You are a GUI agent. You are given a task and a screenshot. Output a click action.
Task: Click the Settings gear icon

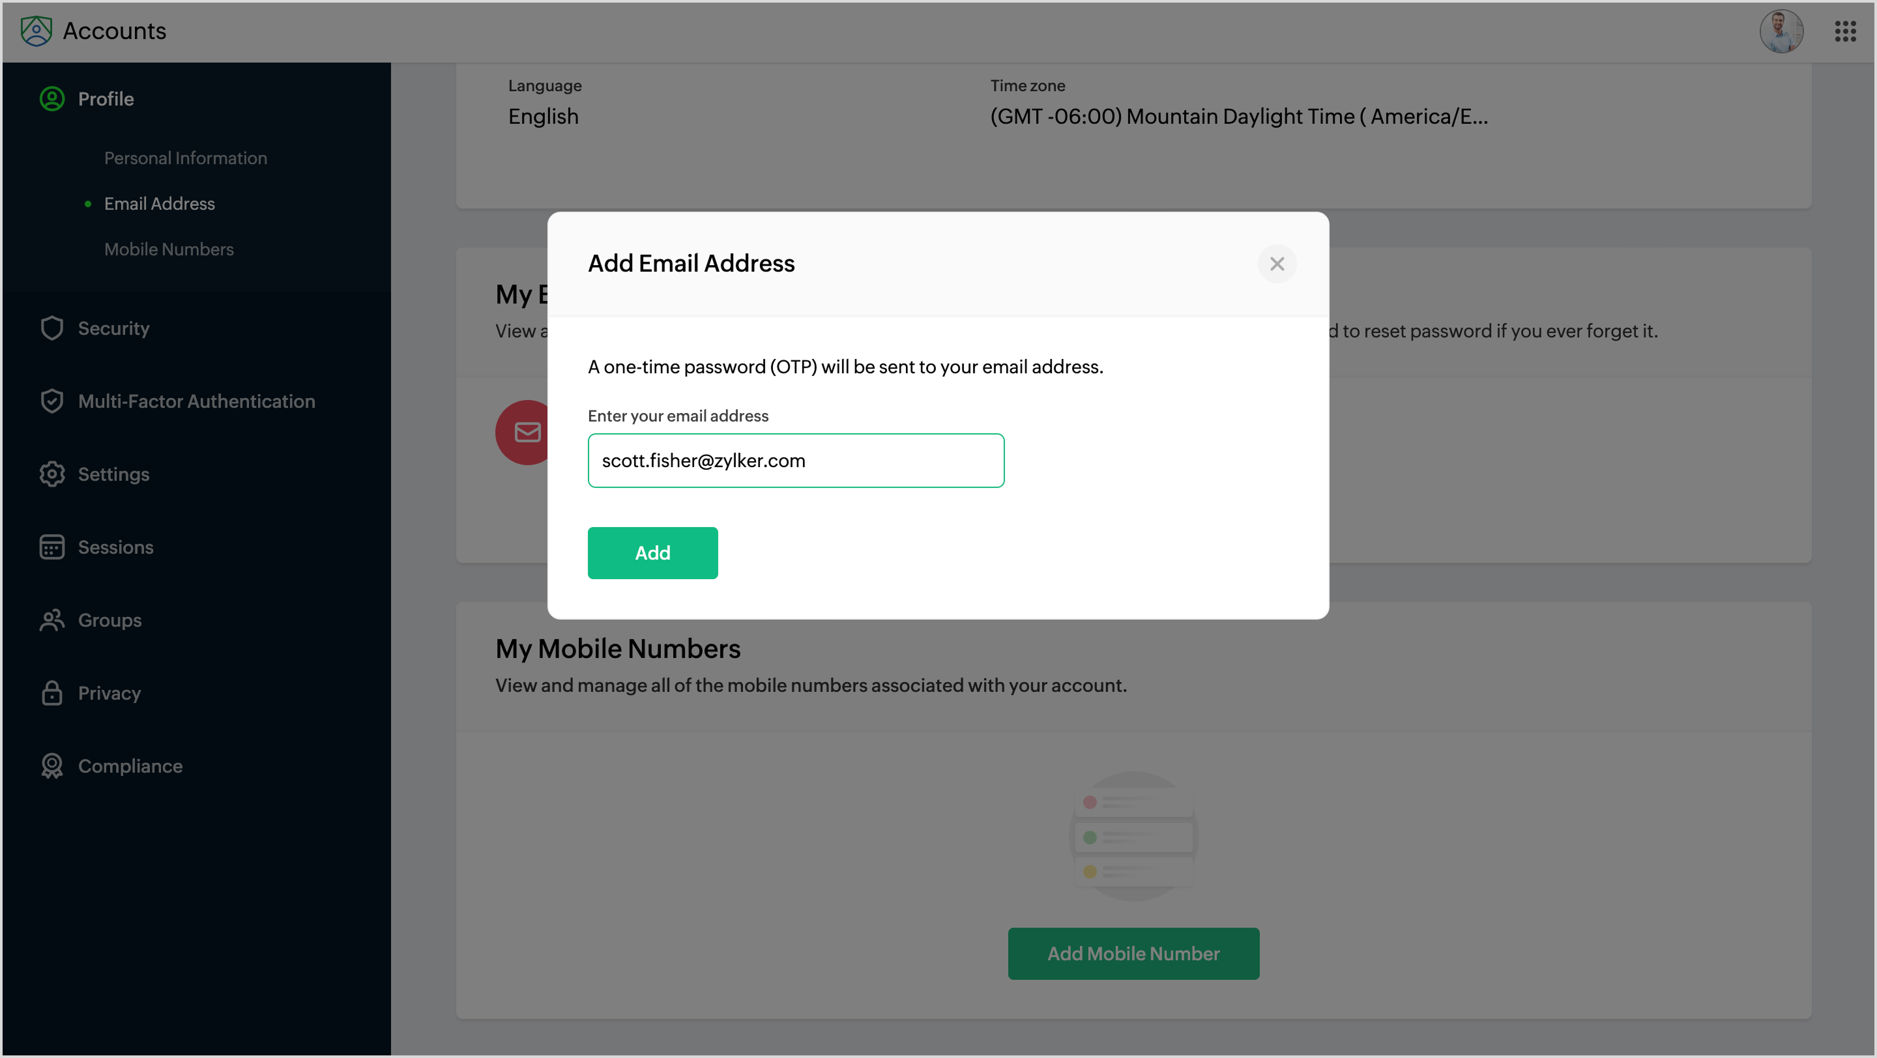51,474
